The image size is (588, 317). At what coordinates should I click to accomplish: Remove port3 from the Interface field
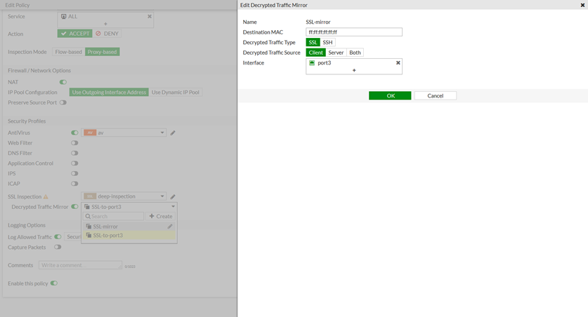[398, 62]
